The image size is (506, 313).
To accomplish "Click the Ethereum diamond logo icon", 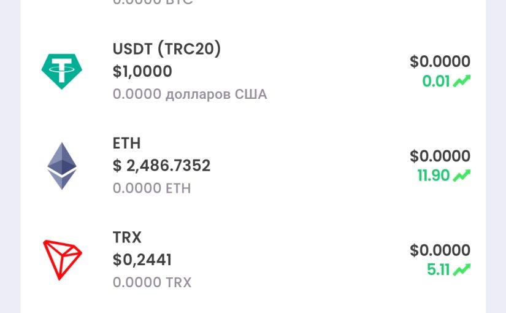I will pos(62,166).
